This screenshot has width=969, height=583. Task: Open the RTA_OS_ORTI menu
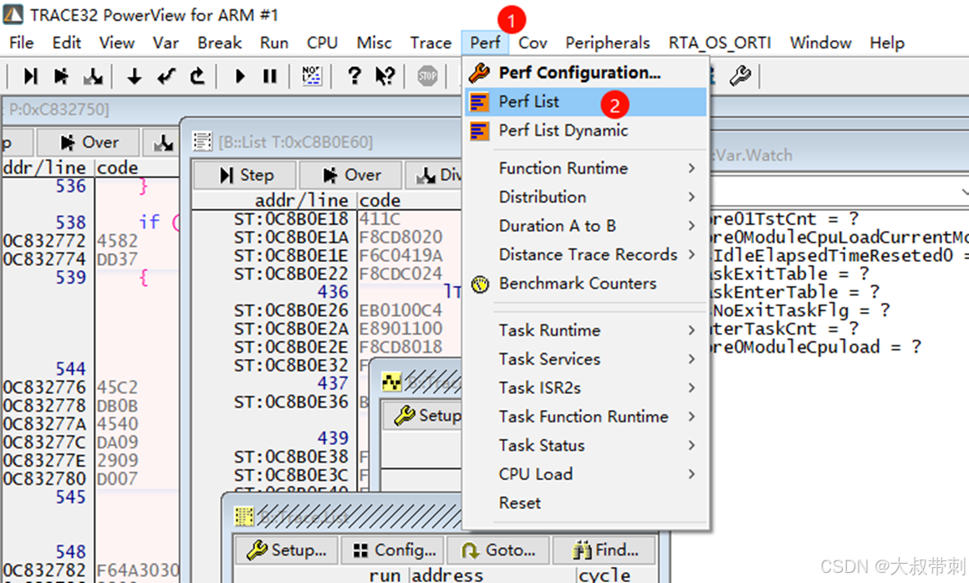point(719,43)
